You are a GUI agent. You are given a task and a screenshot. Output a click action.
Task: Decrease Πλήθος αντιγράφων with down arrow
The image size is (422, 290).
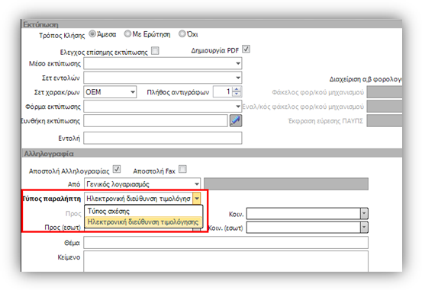click(x=237, y=94)
